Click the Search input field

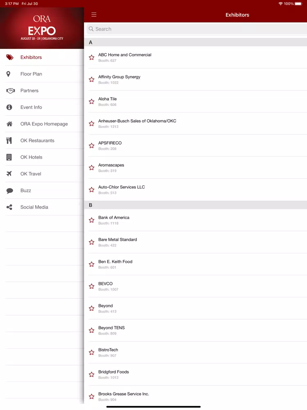point(196,29)
